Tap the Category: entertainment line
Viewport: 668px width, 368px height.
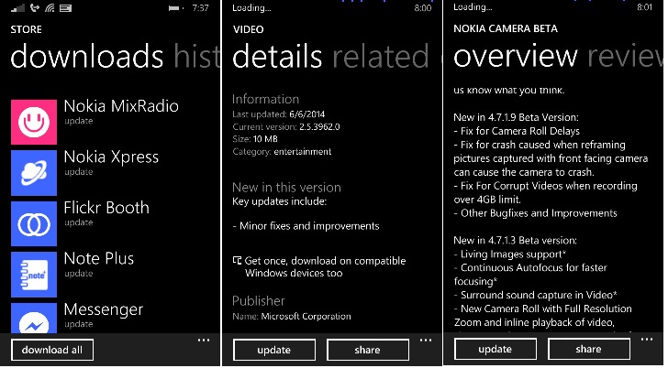pyautogui.click(x=282, y=152)
